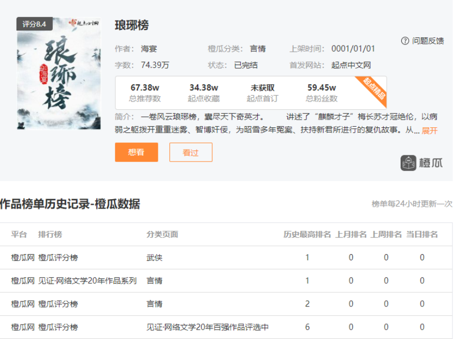This screenshot has height=339, width=455.
Task: Click the 历史最高排名 column header
Action: point(307,234)
